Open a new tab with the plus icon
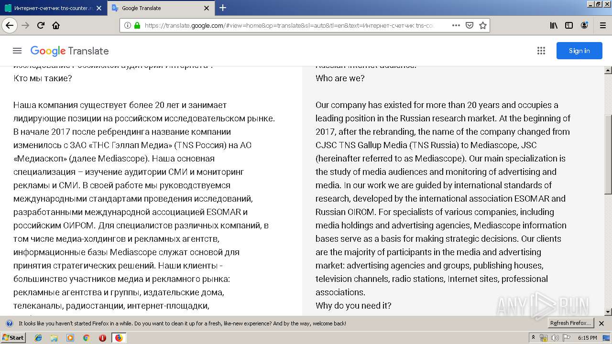 (x=223, y=8)
